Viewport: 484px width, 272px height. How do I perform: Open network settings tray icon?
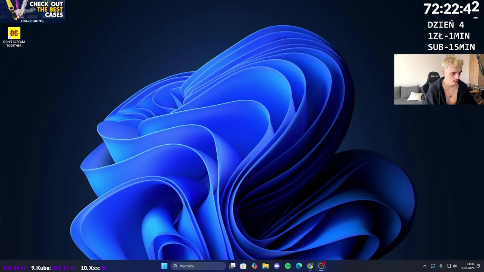click(449, 266)
